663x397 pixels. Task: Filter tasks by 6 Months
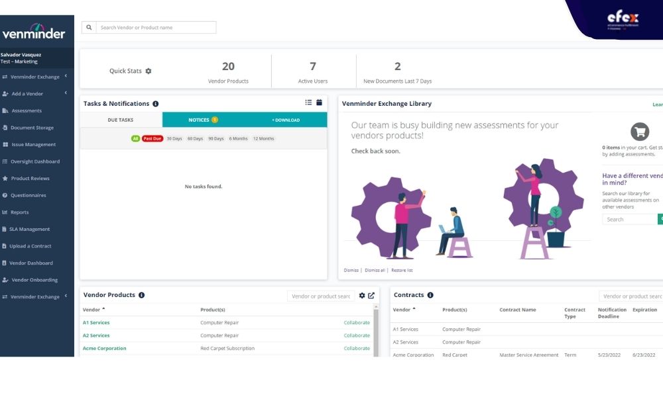pyautogui.click(x=239, y=138)
